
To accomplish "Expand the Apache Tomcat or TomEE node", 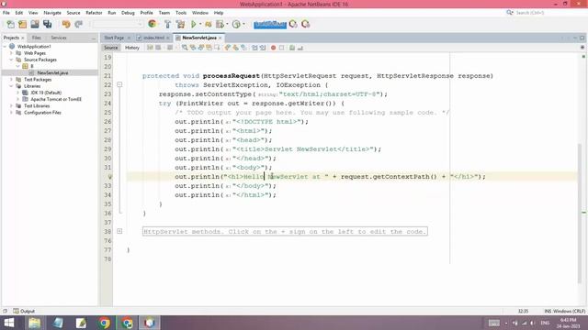I will 17,99.
